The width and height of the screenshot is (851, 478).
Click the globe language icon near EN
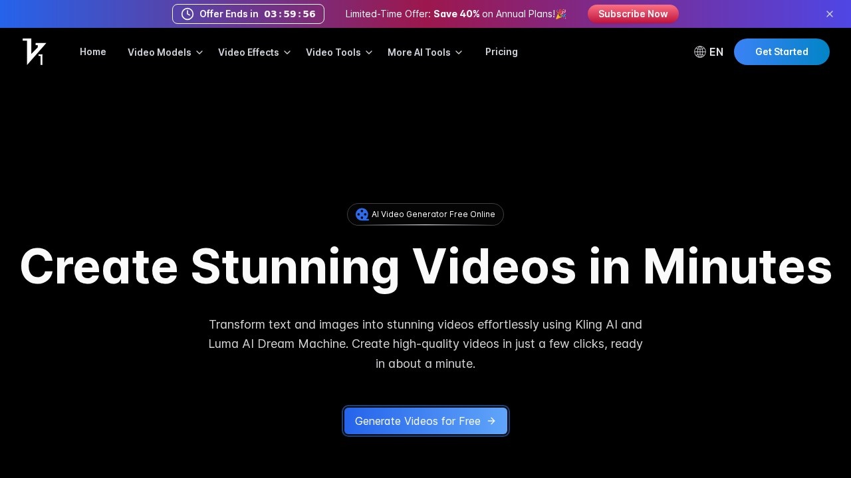(x=700, y=52)
